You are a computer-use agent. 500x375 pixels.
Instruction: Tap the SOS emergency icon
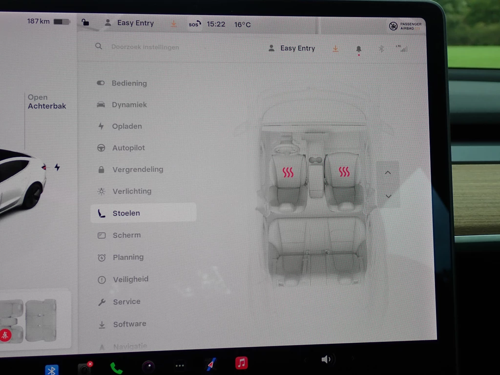tap(195, 24)
